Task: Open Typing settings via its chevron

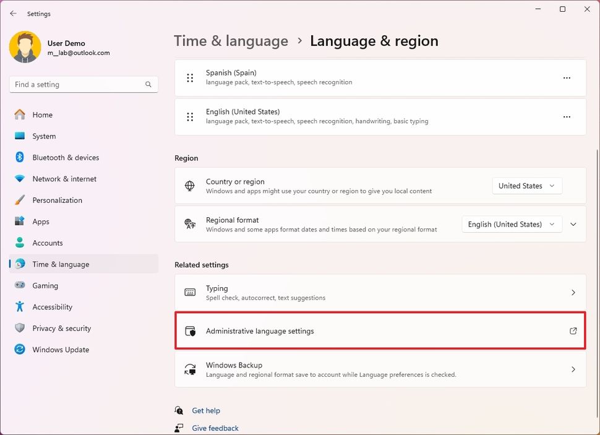Action: [x=573, y=292]
